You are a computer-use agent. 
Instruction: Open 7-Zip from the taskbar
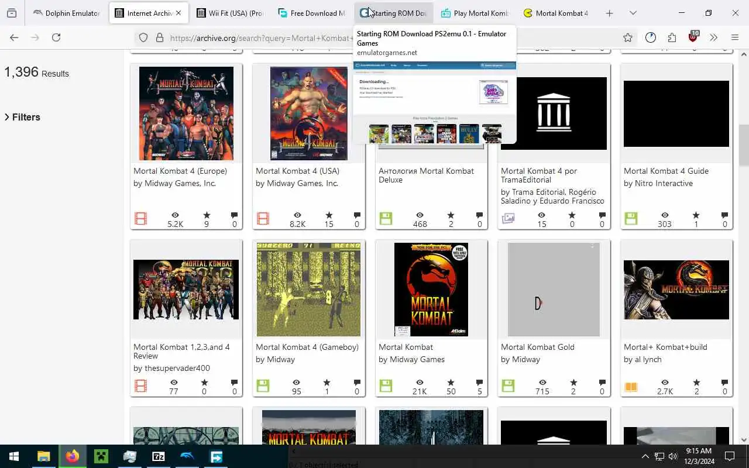tap(159, 456)
